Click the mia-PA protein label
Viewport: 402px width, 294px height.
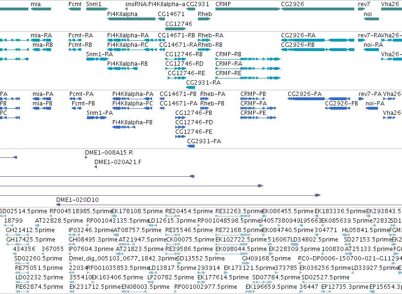click(x=43, y=94)
